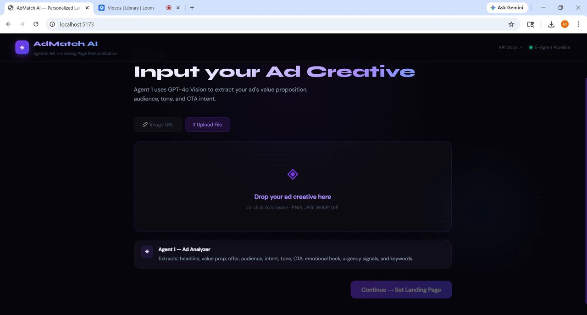Go back using the browser back arrow
The width and height of the screenshot is (587, 315).
(x=8, y=24)
